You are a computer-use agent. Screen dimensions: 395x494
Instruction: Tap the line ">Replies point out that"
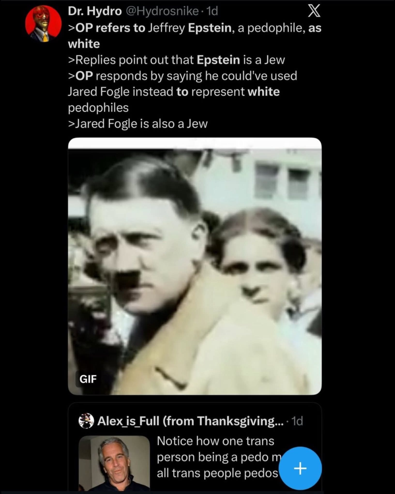(x=176, y=60)
